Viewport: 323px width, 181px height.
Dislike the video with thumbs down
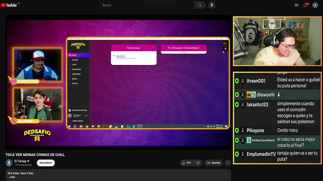(198, 163)
